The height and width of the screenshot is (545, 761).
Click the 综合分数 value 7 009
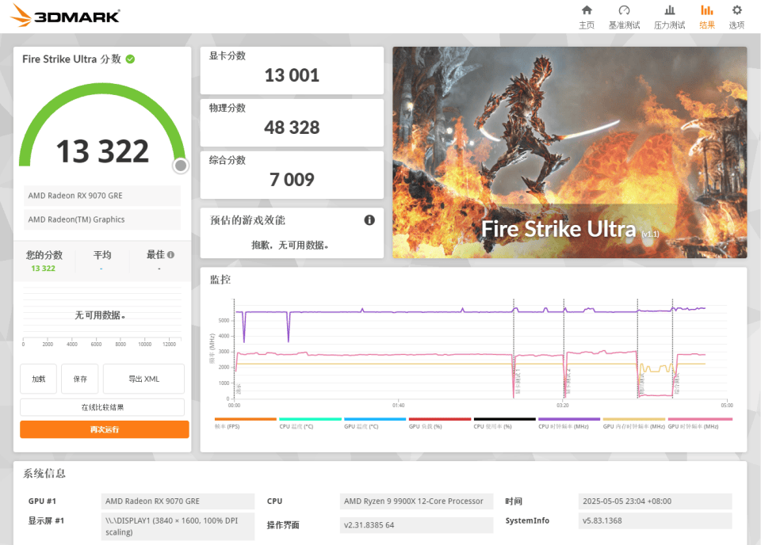click(x=292, y=180)
